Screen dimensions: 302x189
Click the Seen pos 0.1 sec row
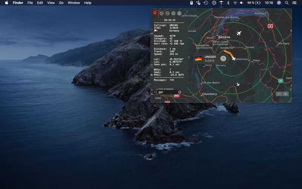point(166,64)
